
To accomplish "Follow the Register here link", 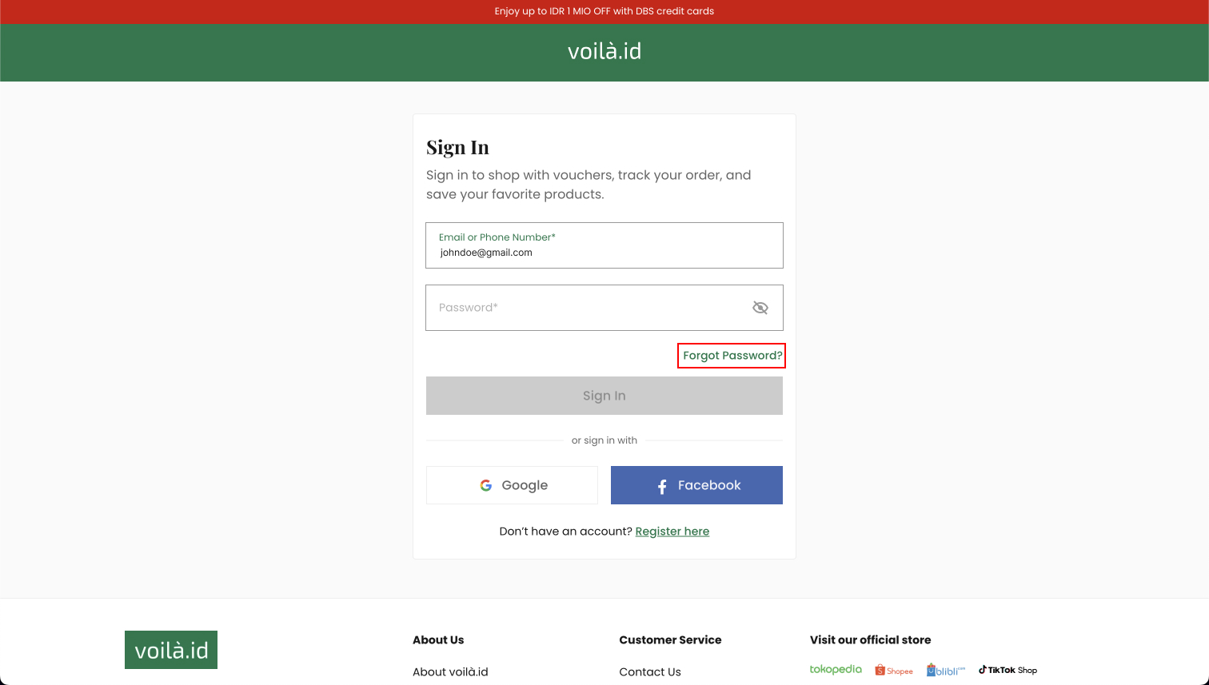I will tap(672, 532).
